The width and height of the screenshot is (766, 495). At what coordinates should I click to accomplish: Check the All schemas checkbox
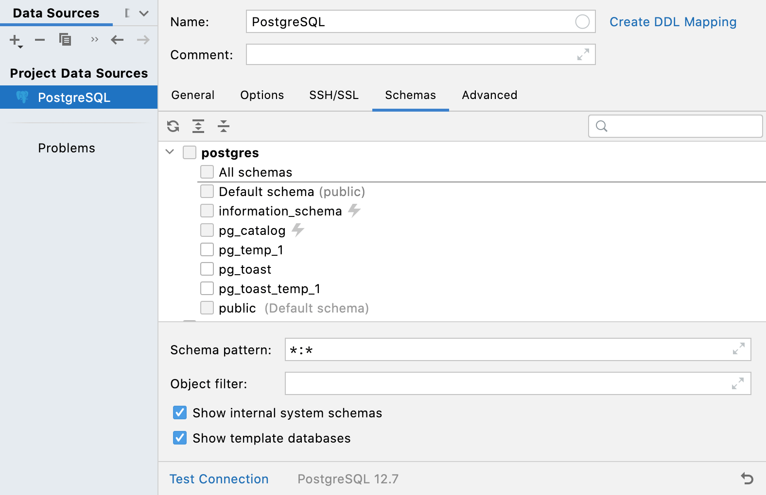pos(207,172)
